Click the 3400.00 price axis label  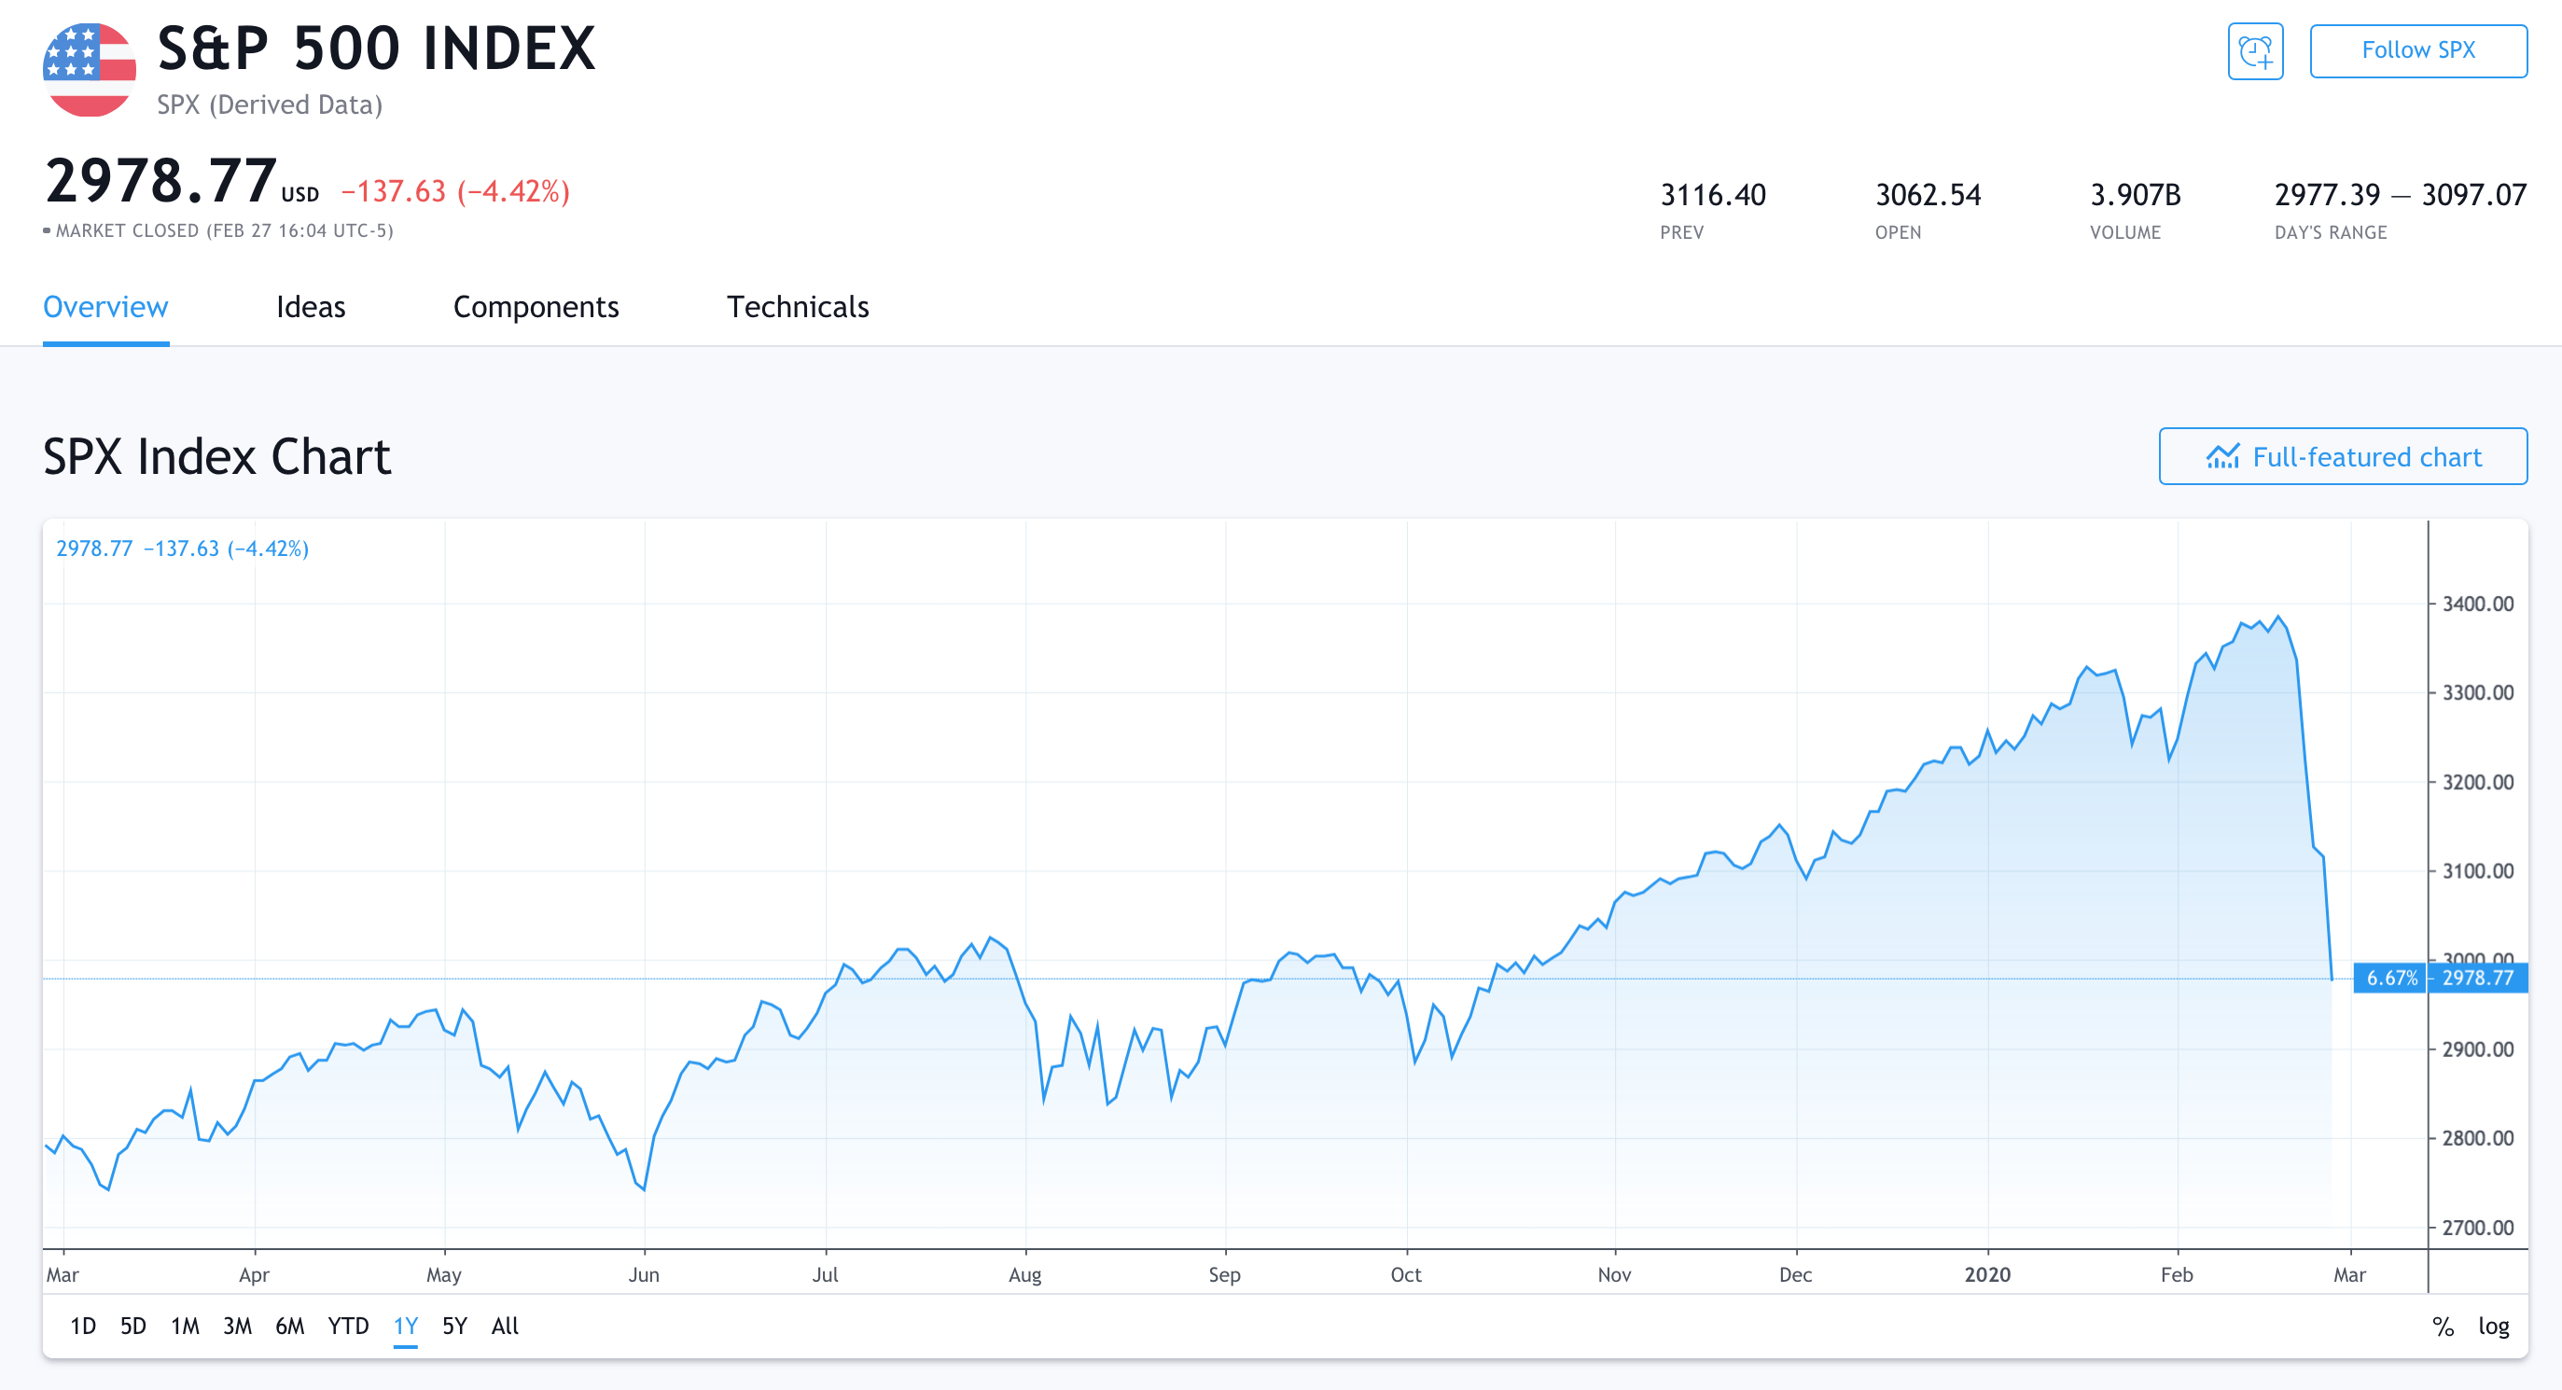(x=2477, y=604)
